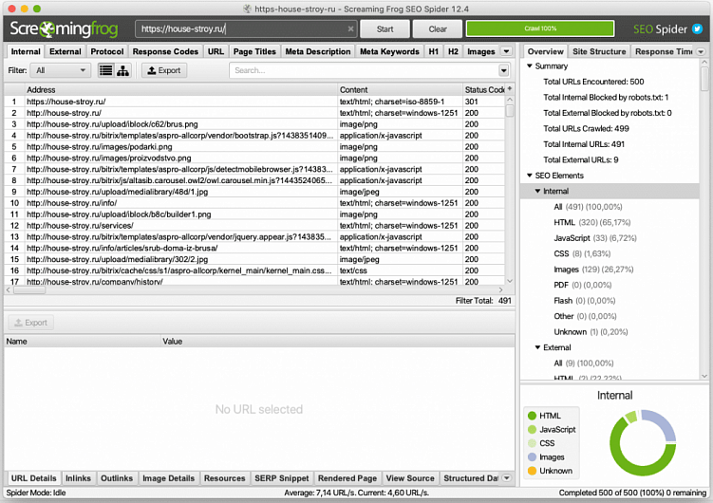Viewport: 713px width, 503px height.
Task: Switch to list view icon
Action: click(x=106, y=70)
